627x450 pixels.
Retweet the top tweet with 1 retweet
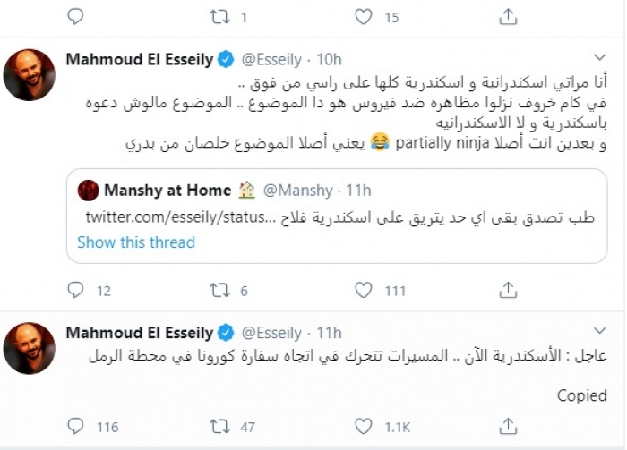click(219, 16)
